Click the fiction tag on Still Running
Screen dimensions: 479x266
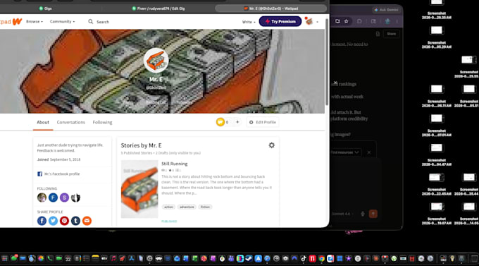coord(205,207)
